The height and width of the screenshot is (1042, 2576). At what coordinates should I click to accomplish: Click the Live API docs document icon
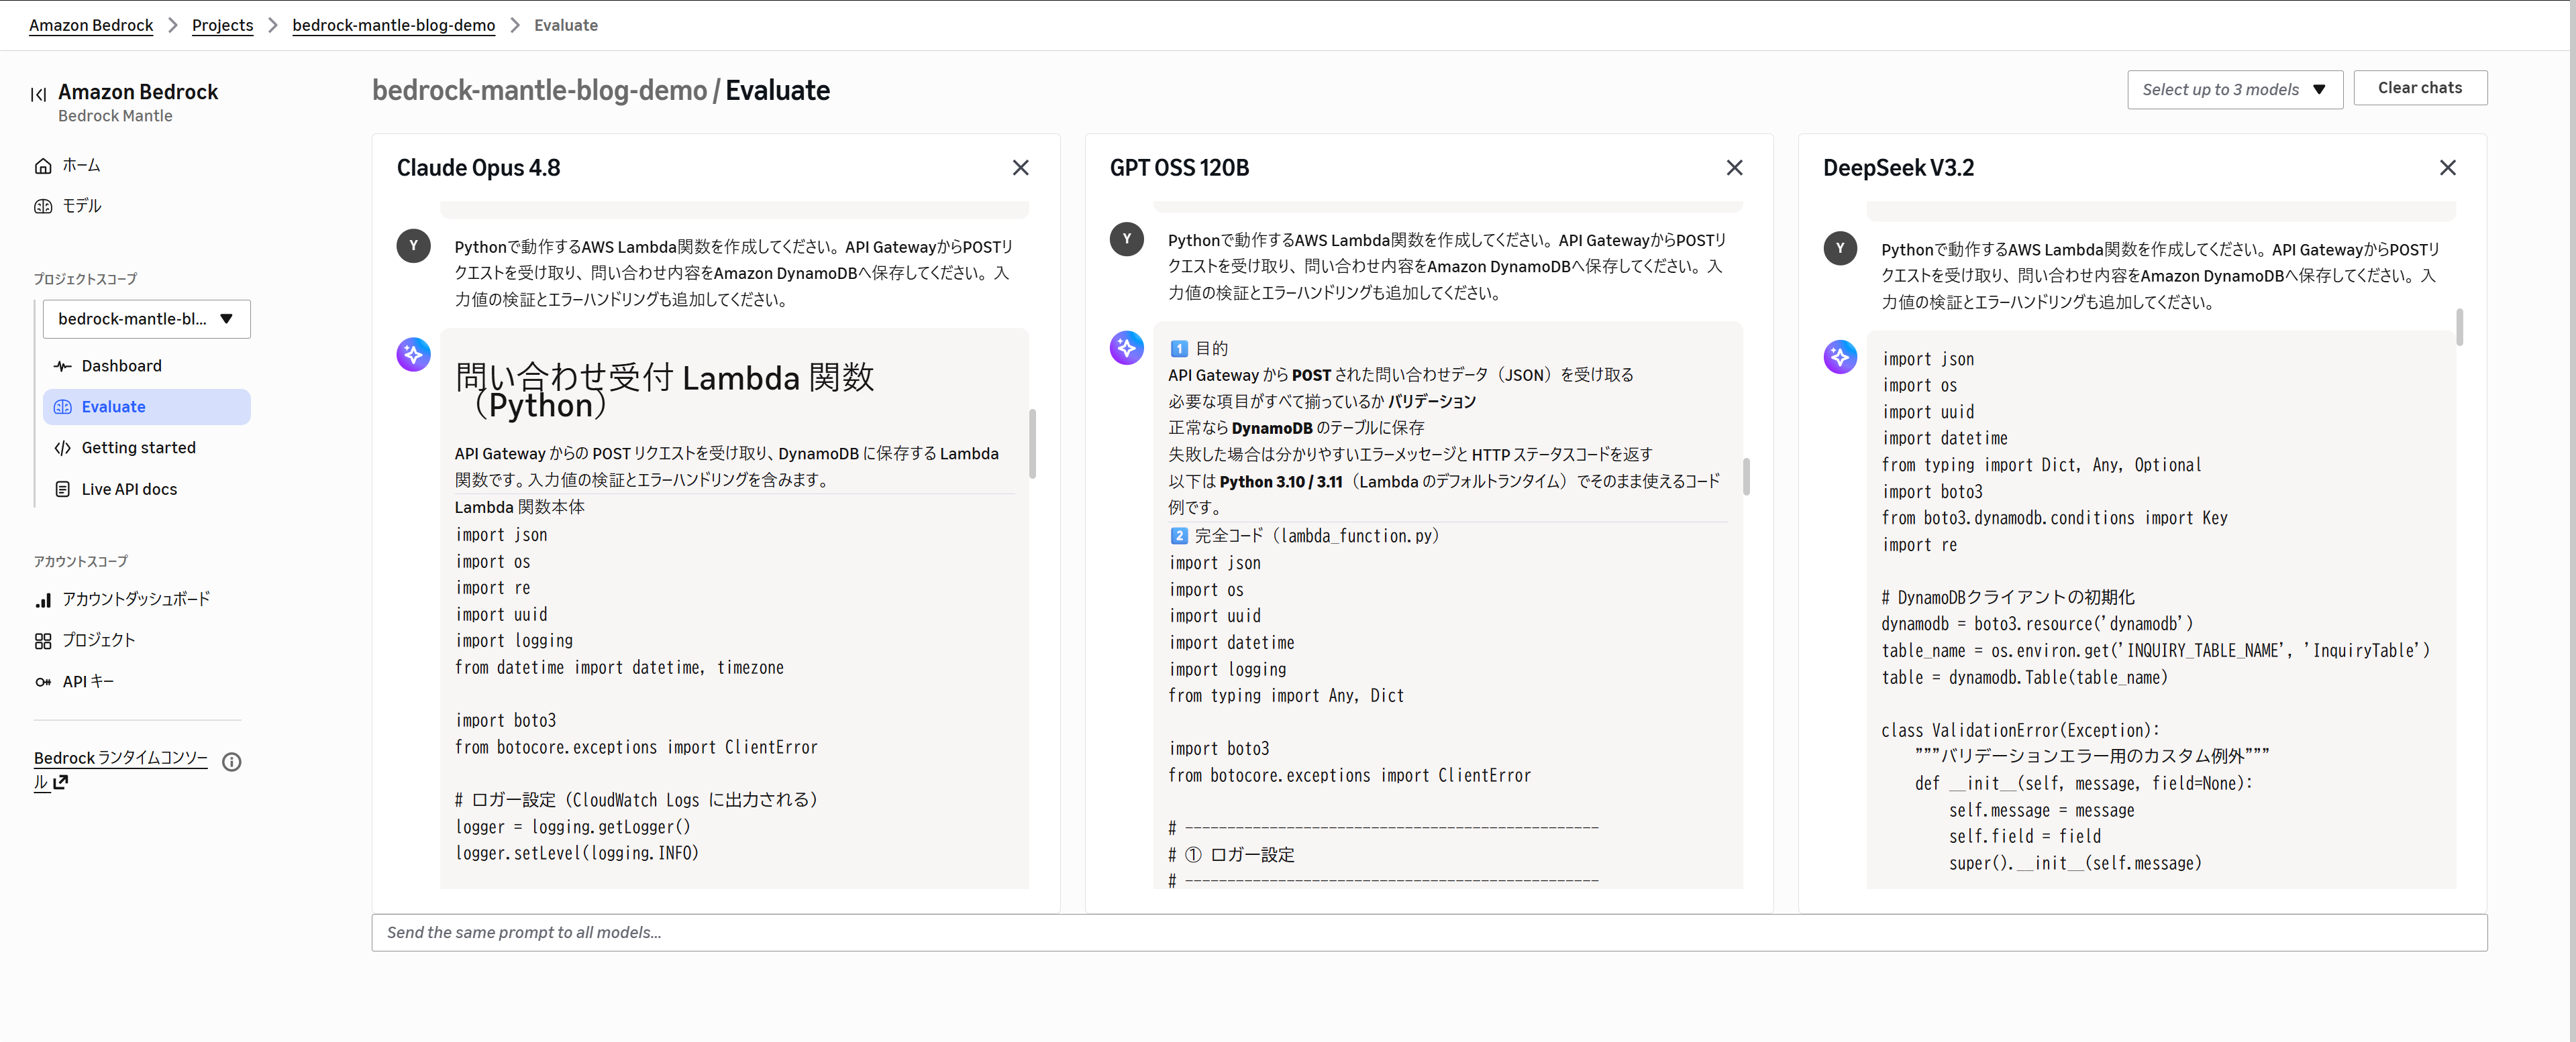[63, 489]
